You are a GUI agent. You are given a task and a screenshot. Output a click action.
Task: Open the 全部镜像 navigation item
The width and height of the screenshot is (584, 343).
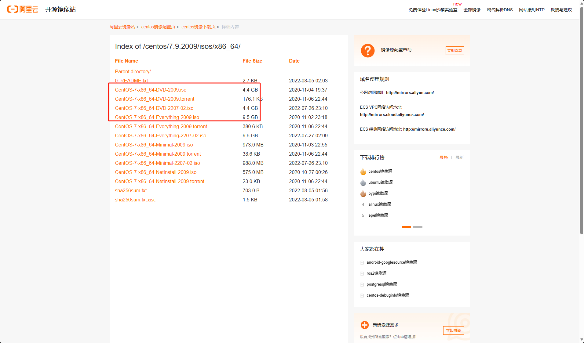[x=472, y=10]
